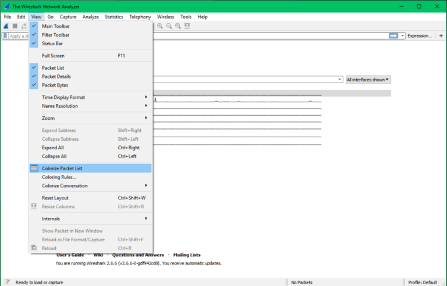Click the blue apply filter arrow

click(393, 35)
